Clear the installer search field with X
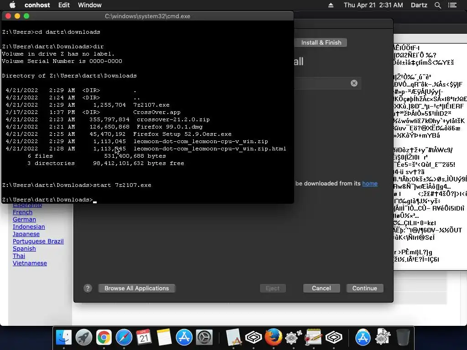 tap(354, 83)
